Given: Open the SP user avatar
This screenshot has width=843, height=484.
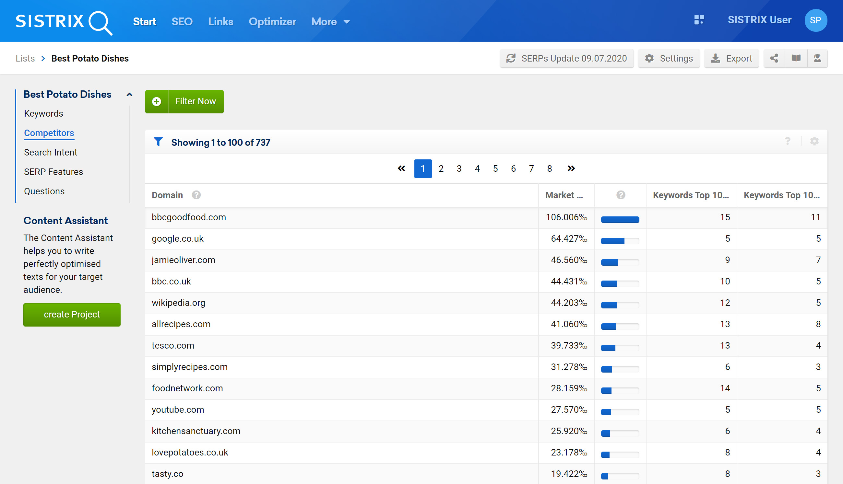Looking at the screenshot, I should coord(815,20).
